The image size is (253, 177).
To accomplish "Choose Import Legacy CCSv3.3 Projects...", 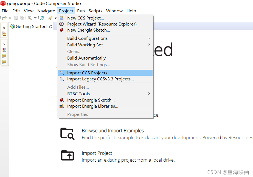I will pos(105,79).
